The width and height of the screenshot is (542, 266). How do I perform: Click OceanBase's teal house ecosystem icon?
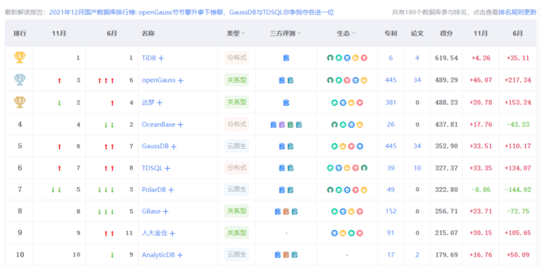tap(343, 124)
